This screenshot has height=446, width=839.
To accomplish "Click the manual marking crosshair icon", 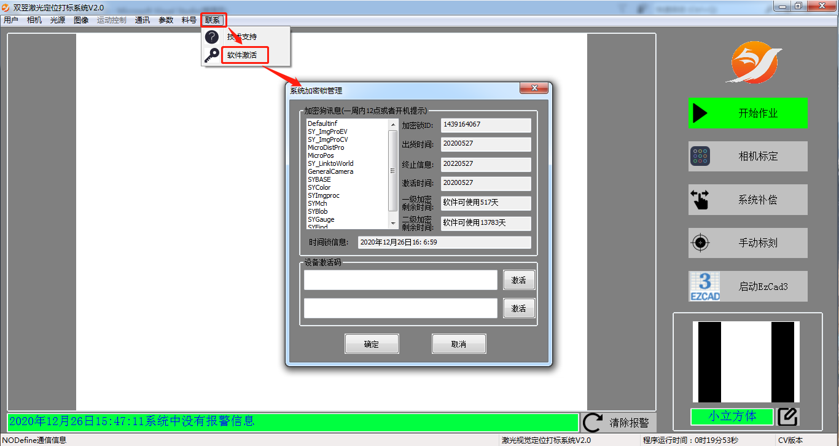I will point(700,243).
